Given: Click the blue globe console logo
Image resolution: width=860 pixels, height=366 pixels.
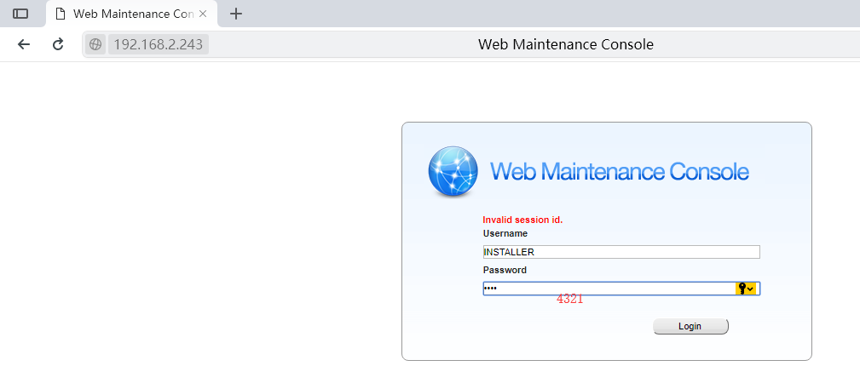Looking at the screenshot, I should point(453,171).
